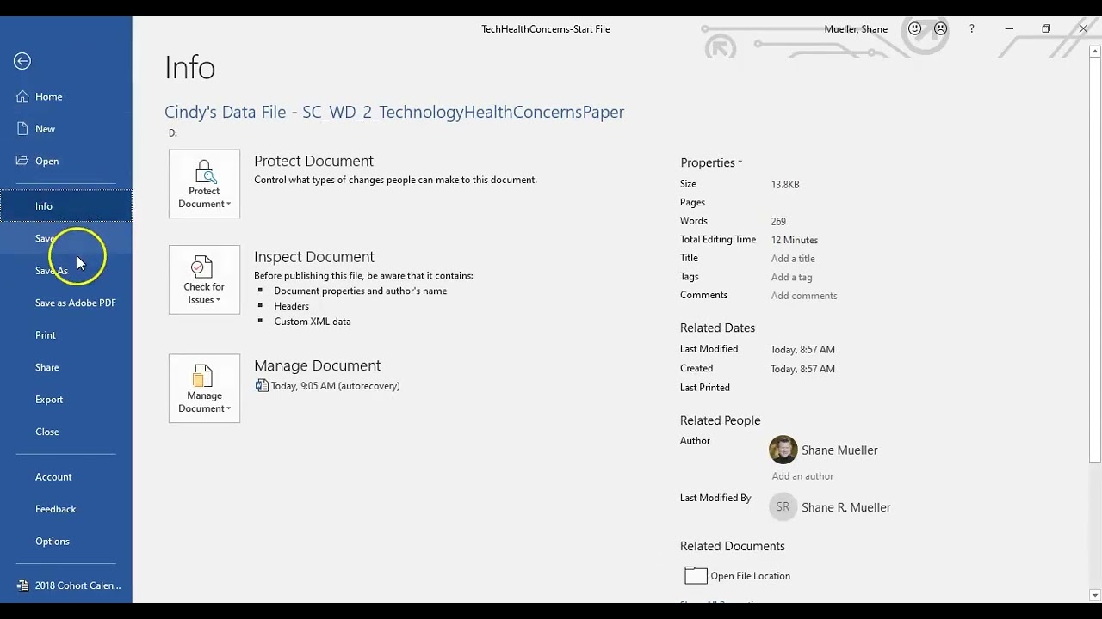
Task: Click Document properties and author's name bullet
Action: 361,291
